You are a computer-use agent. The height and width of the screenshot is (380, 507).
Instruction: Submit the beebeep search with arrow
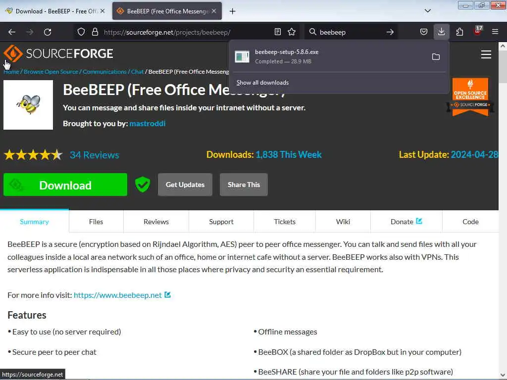[390, 32]
